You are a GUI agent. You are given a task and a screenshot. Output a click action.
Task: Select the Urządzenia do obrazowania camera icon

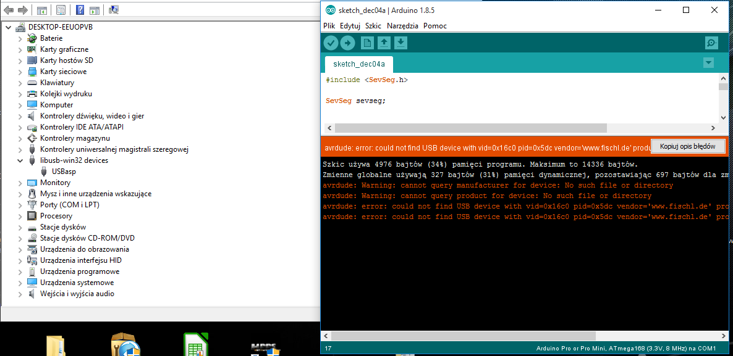(32, 249)
